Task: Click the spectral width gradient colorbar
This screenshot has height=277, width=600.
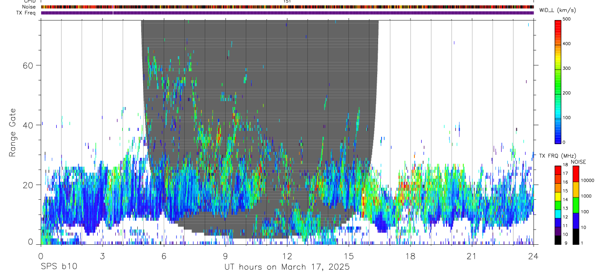Action: pyautogui.click(x=558, y=81)
